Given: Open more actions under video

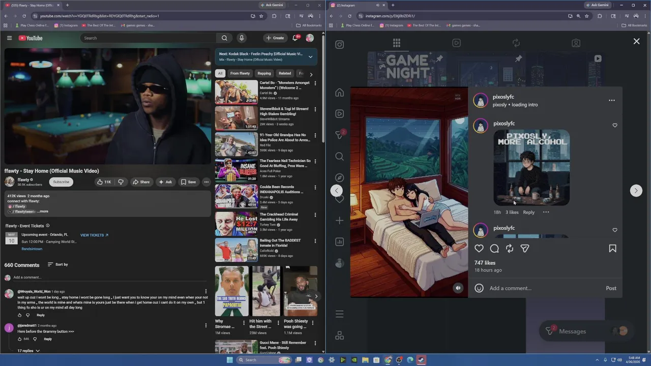Looking at the screenshot, I should click(x=206, y=182).
